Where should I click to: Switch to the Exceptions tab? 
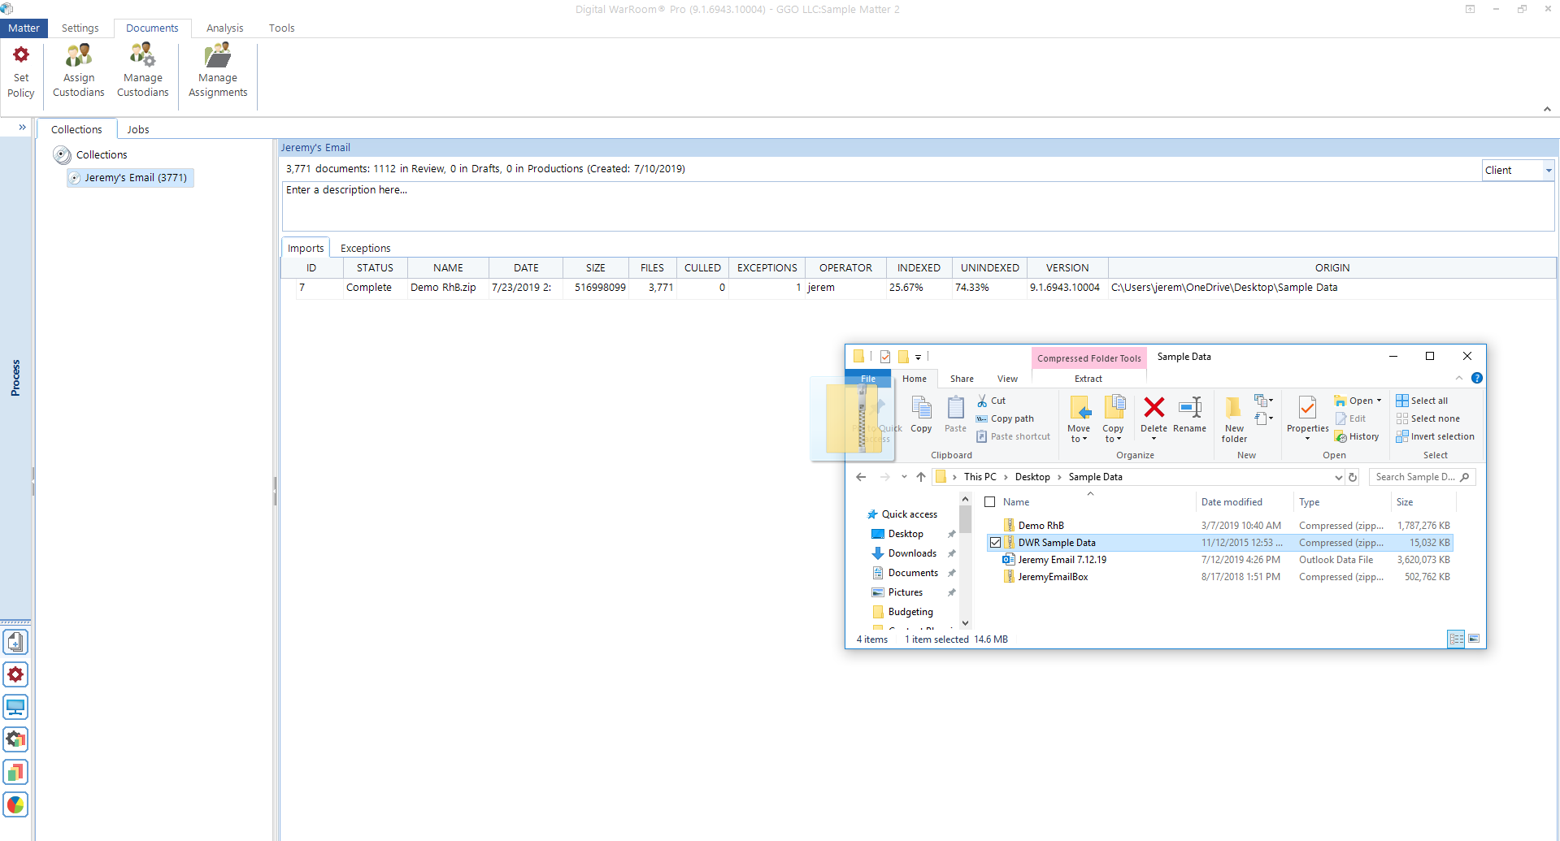[x=366, y=248]
